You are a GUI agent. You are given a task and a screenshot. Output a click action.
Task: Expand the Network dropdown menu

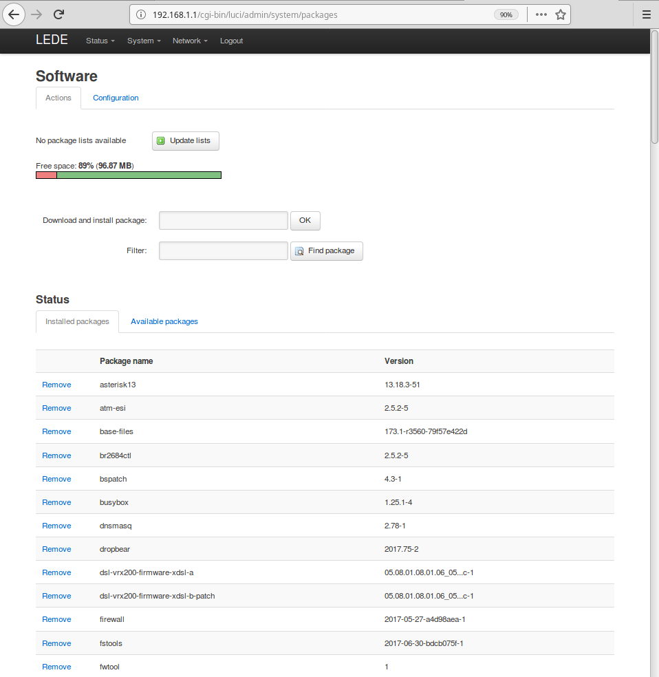click(x=190, y=41)
